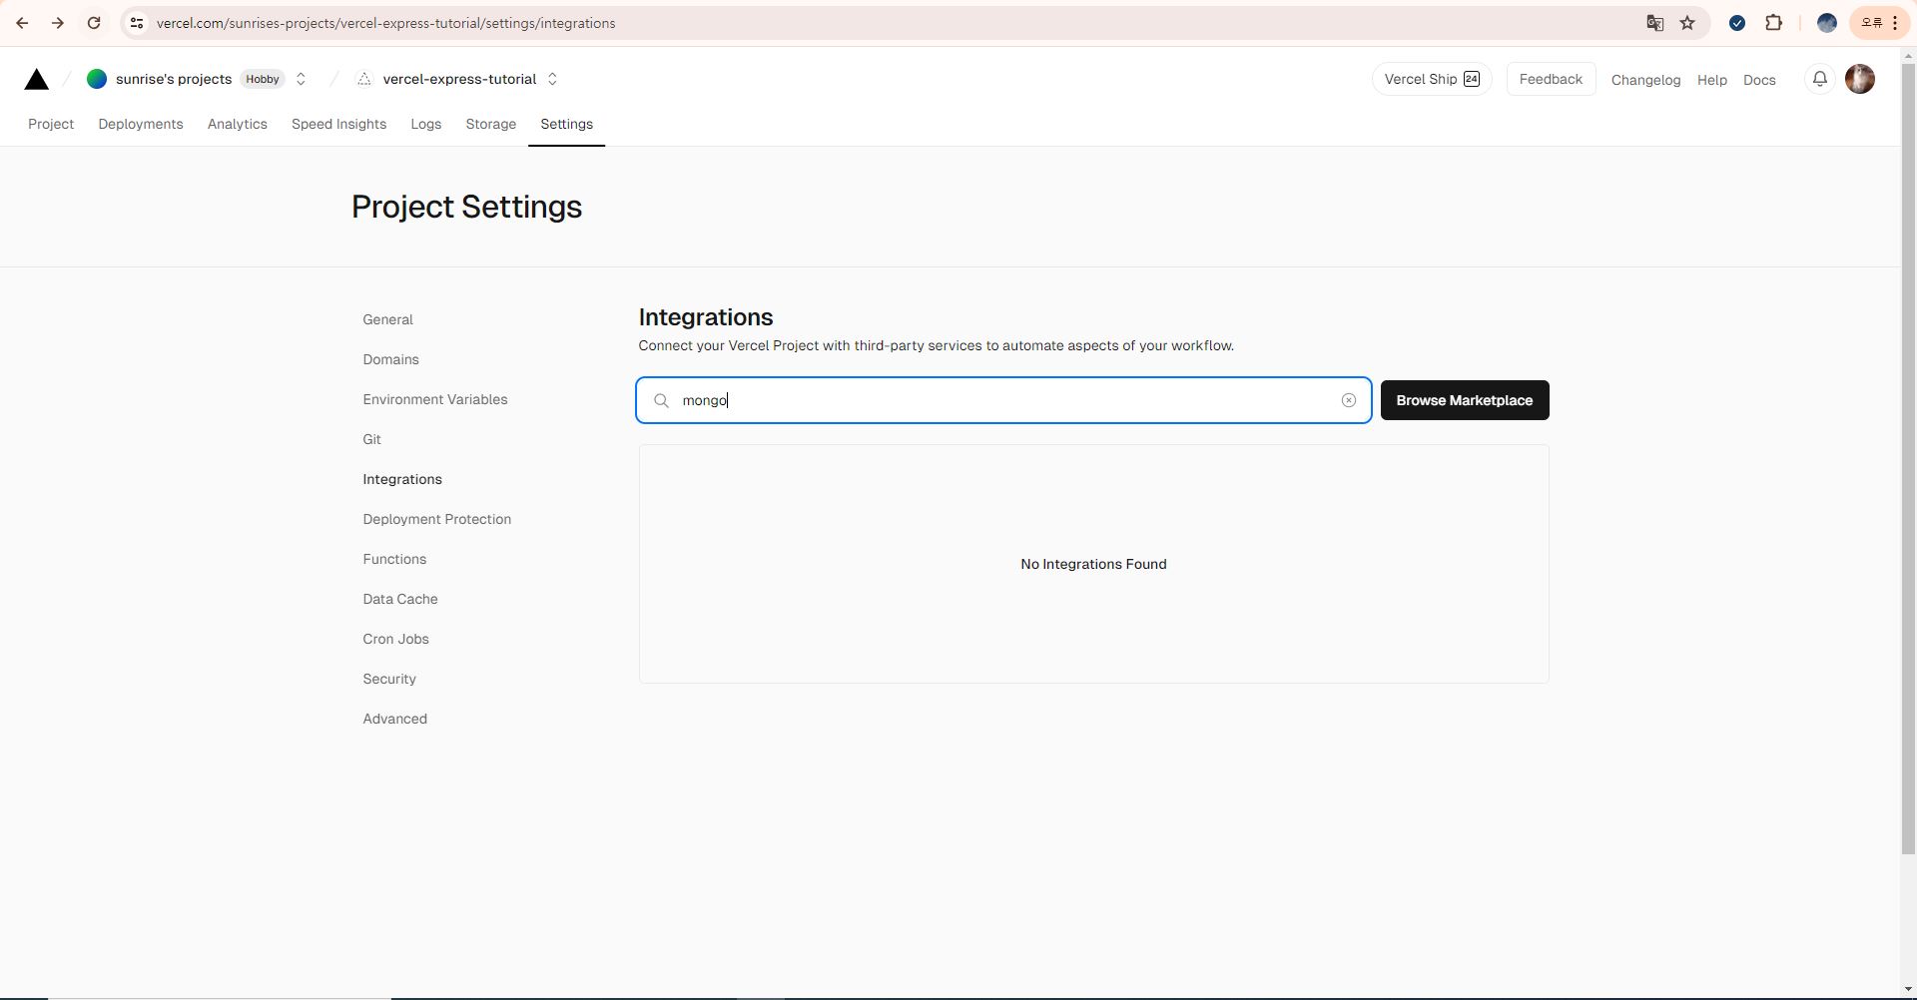Screen dimensions: 1917x1000
Task: Open the browser extensions puzzle icon
Action: (x=1773, y=23)
